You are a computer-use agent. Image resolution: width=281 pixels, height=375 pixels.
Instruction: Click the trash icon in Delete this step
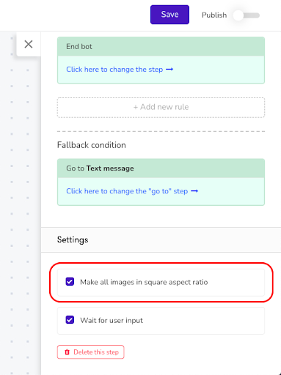pos(67,352)
